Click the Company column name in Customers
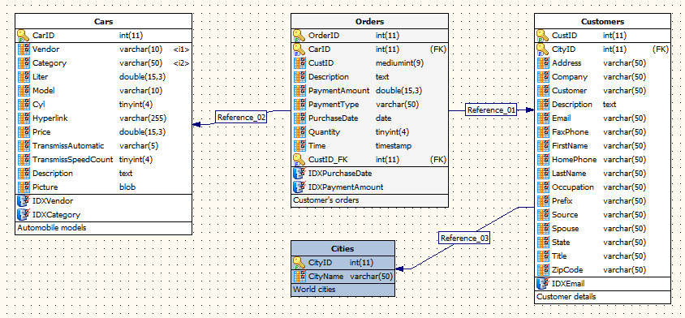 click(x=570, y=77)
